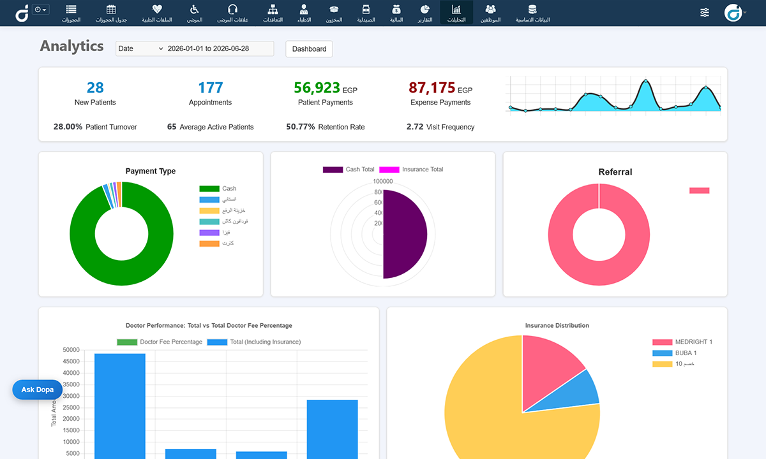Click the pink Referral legend swatch
Screen dimensions: 766x459
[x=699, y=191]
